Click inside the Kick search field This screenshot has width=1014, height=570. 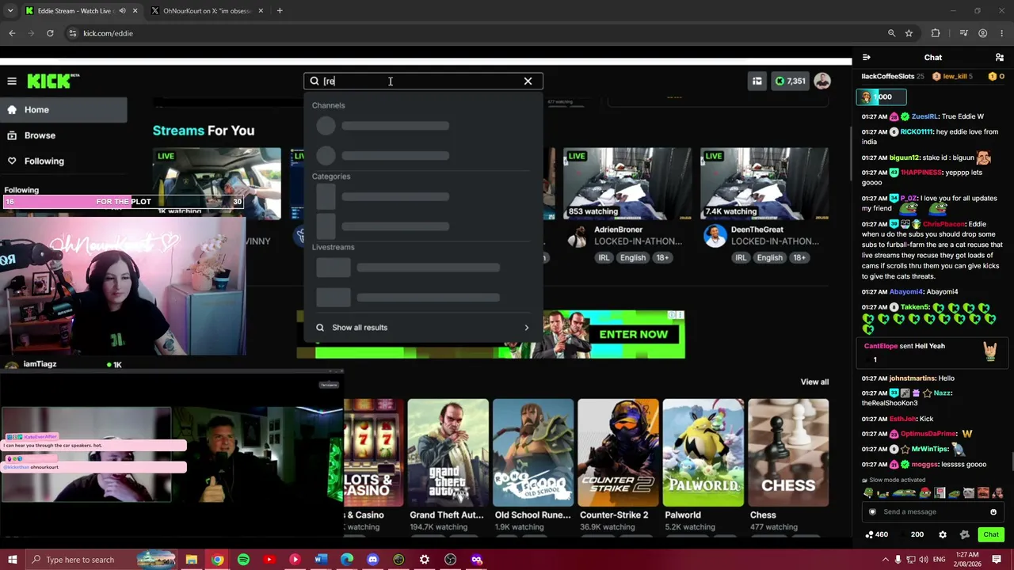423,81
